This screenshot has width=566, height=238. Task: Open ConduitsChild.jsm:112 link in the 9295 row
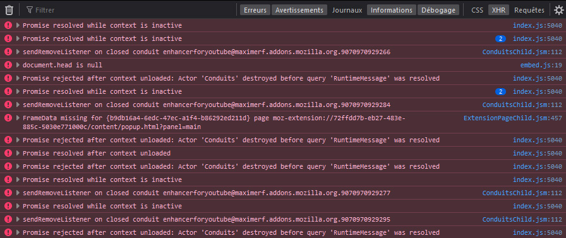[522, 219]
